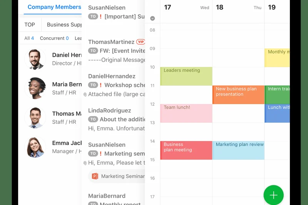Switch to the Company Members tab
This screenshot has height=205, width=308.
coord(54,7)
